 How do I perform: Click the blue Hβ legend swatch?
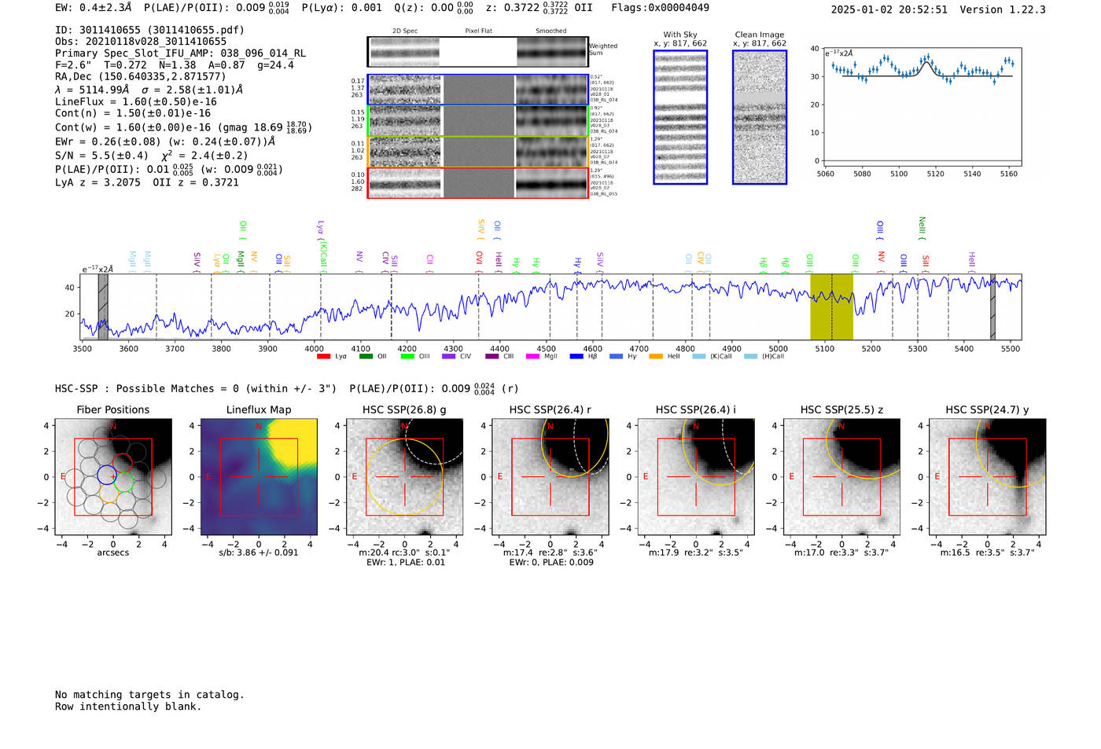(x=576, y=357)
